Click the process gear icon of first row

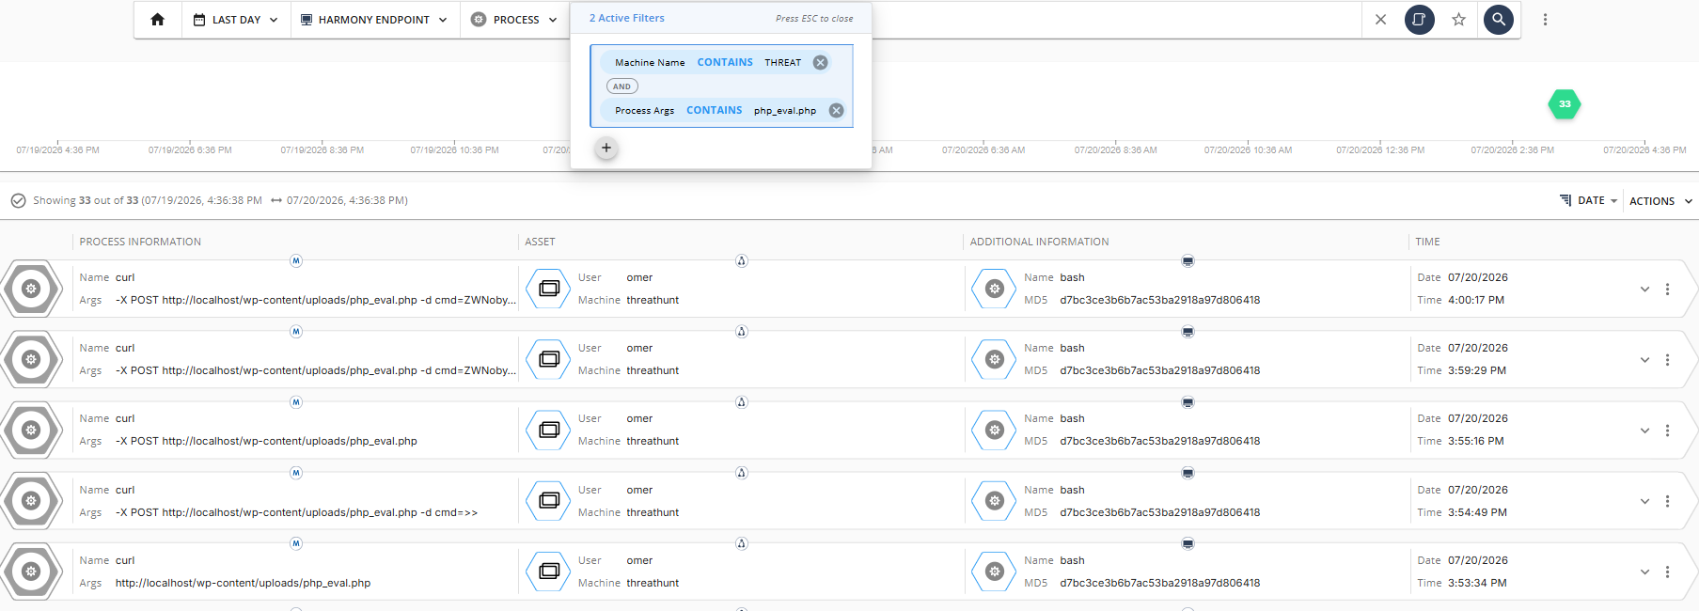tap(31, 289)
